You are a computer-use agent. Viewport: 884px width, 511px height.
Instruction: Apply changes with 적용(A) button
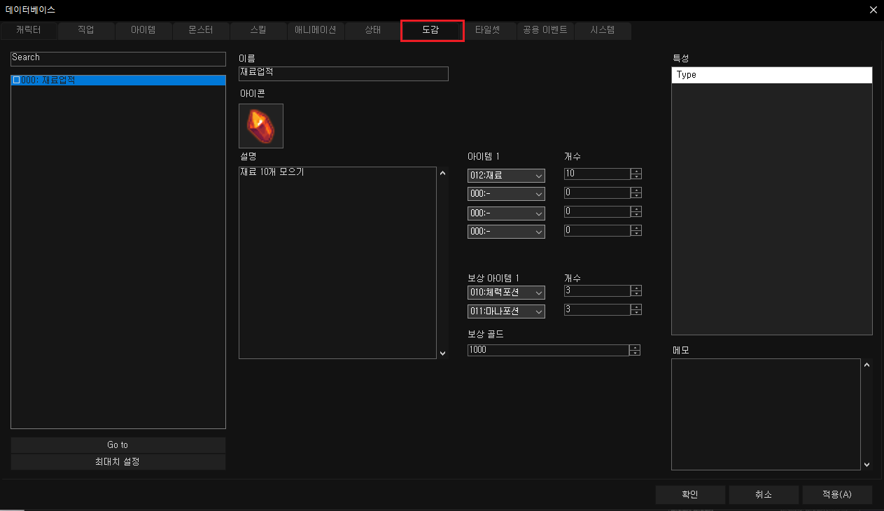pos(837,494)
